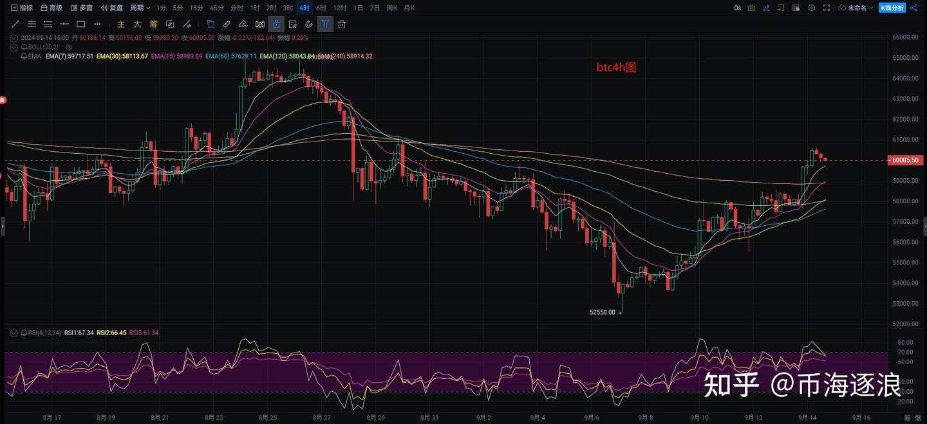Open the 未命名 cloud layout dropdown
This screenshot has width=927, height=424.
(856, 8)
